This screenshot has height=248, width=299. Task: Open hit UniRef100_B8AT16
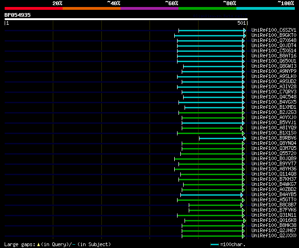[274, 56]
